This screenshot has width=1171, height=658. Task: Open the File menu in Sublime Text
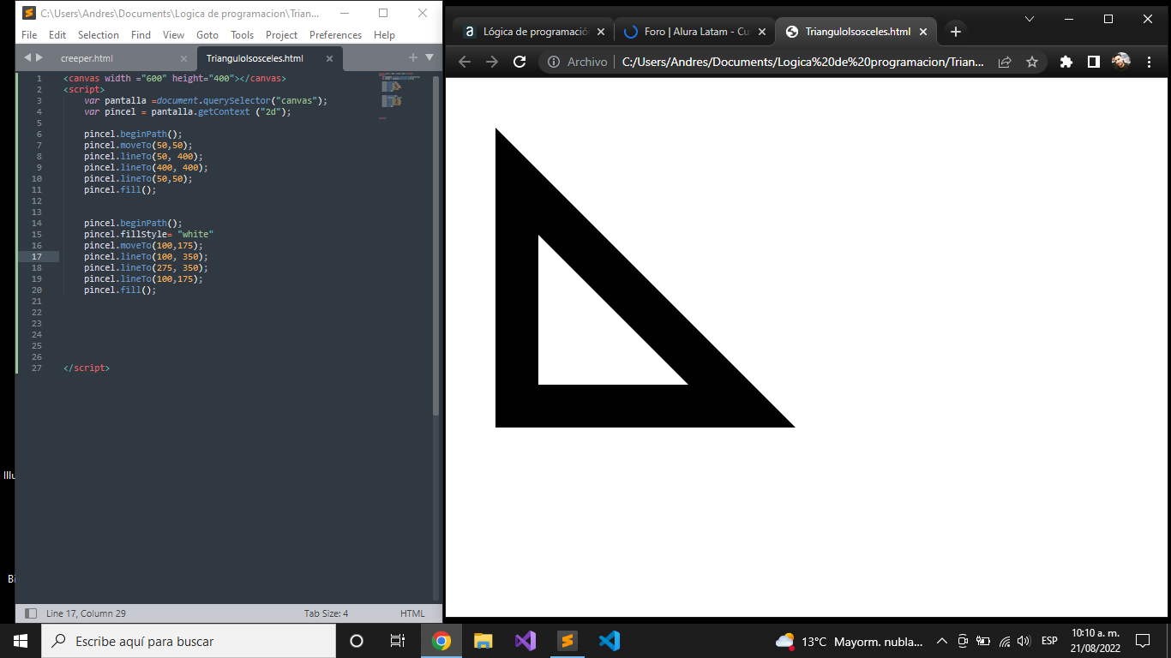29,35
